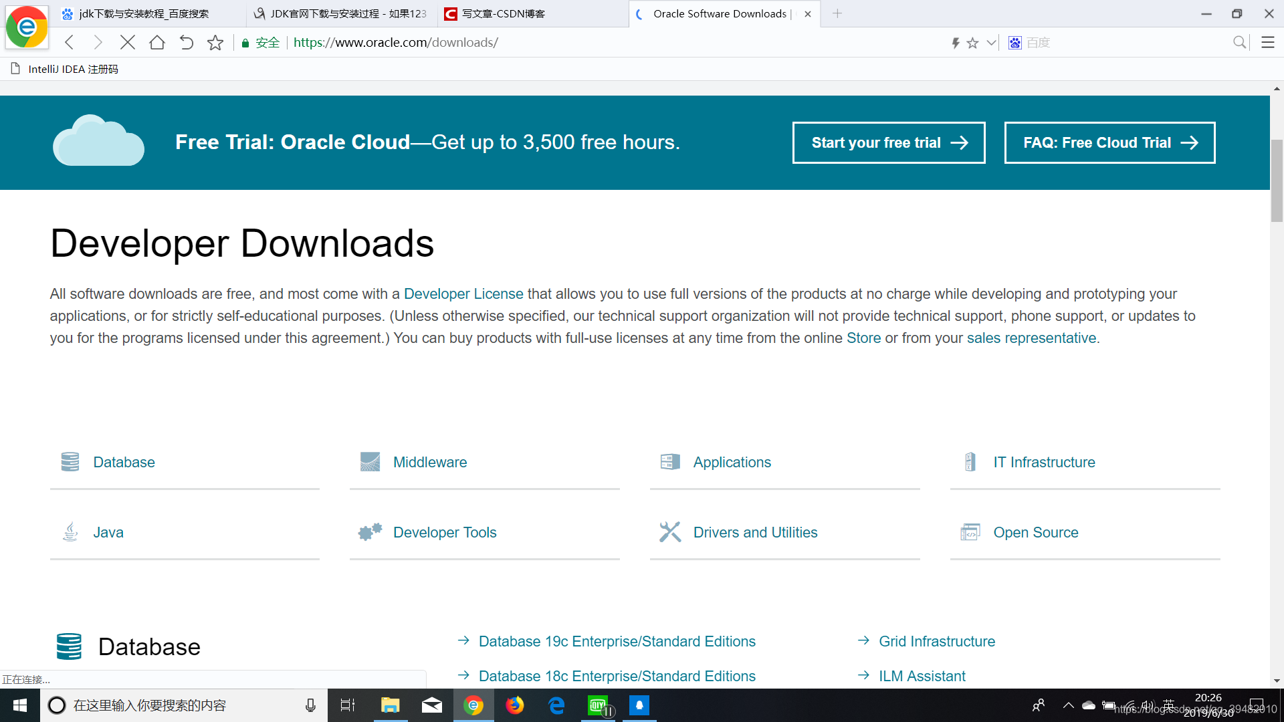Click the search magnifier icon

click(1240, 43)
